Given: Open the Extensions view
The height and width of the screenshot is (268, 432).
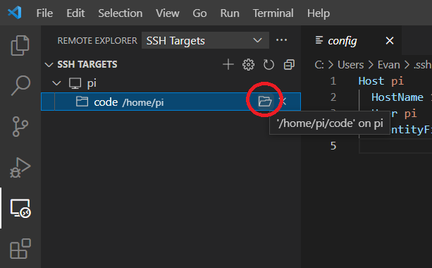Looking at the screenshot, I should point(20,249).
